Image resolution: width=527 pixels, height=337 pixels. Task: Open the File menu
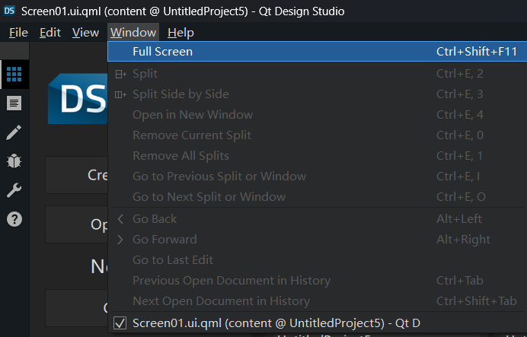[18, 32]
